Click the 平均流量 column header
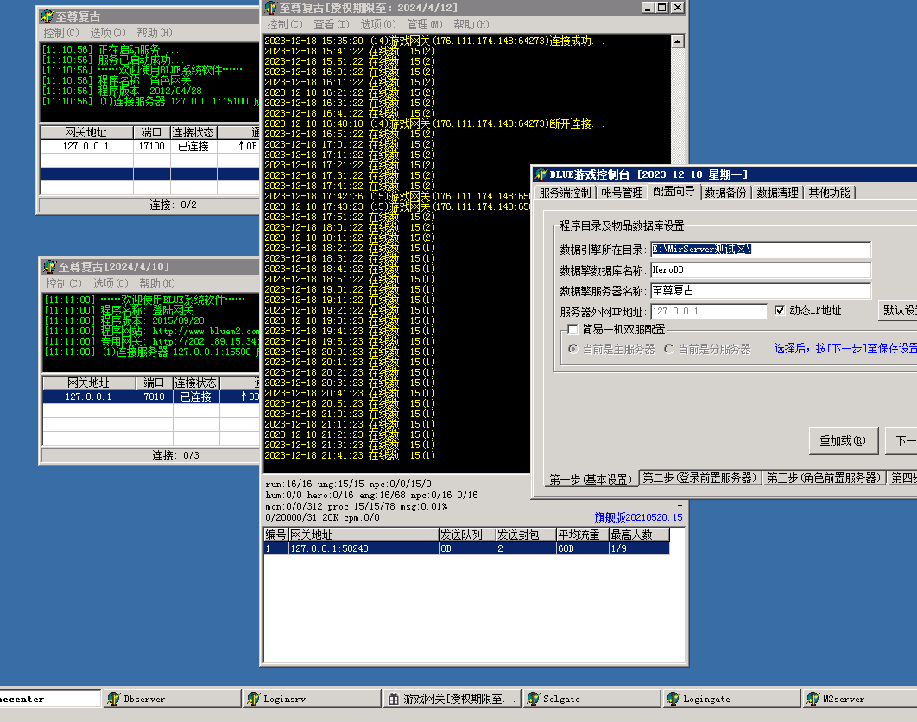The height and width of the screenshot is (722, 917). (583, 535)
